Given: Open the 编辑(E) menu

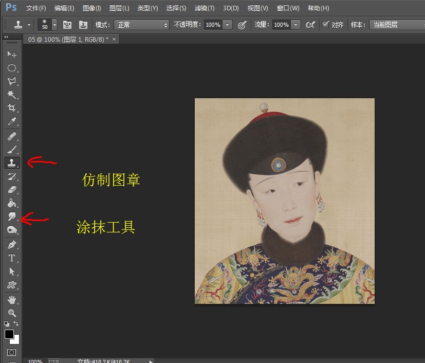Looking at the screenshot, I should point(64,8).
